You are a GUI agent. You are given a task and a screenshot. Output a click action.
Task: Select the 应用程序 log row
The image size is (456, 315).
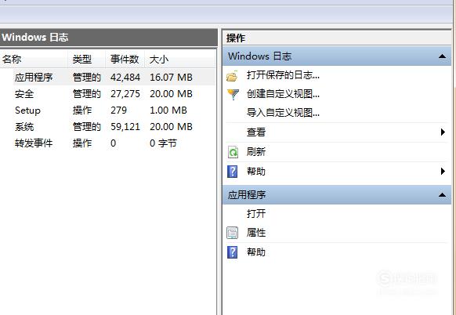[x=107, y=78]
